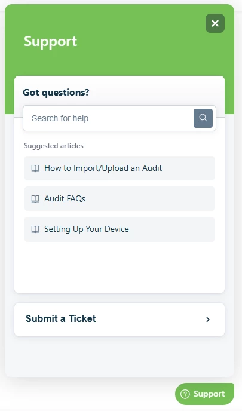The width and height of the screenshot is (242, 411).
Task: Expand Submit a Ticket chevron arrow
Action: click(208, 320)
